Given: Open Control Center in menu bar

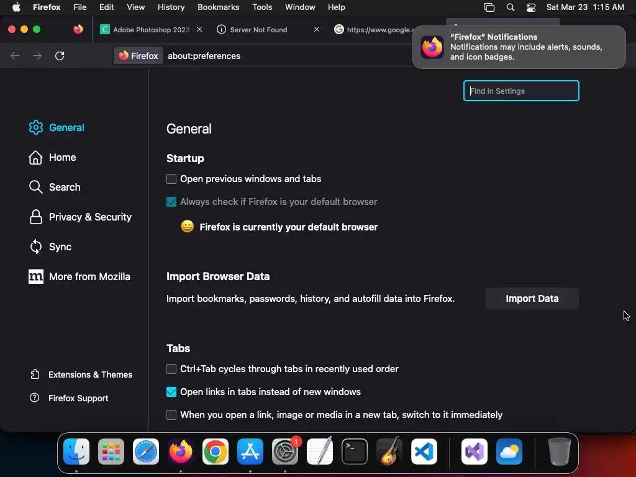Looking at the screenshot, I should [531, 7].
